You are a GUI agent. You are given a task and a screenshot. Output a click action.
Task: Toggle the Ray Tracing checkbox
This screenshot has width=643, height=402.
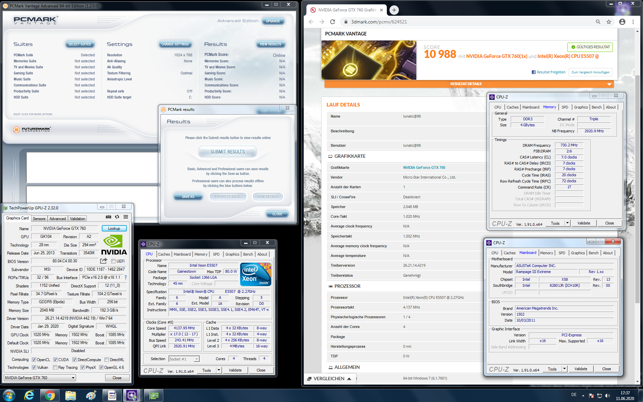click(55, 367)
